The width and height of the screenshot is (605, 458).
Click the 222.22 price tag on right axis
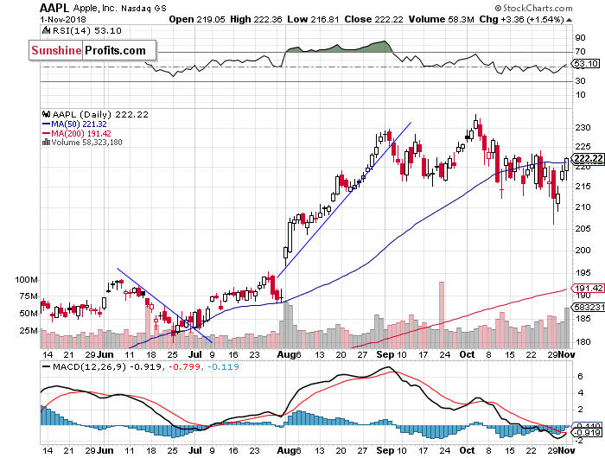click(589, 159)
